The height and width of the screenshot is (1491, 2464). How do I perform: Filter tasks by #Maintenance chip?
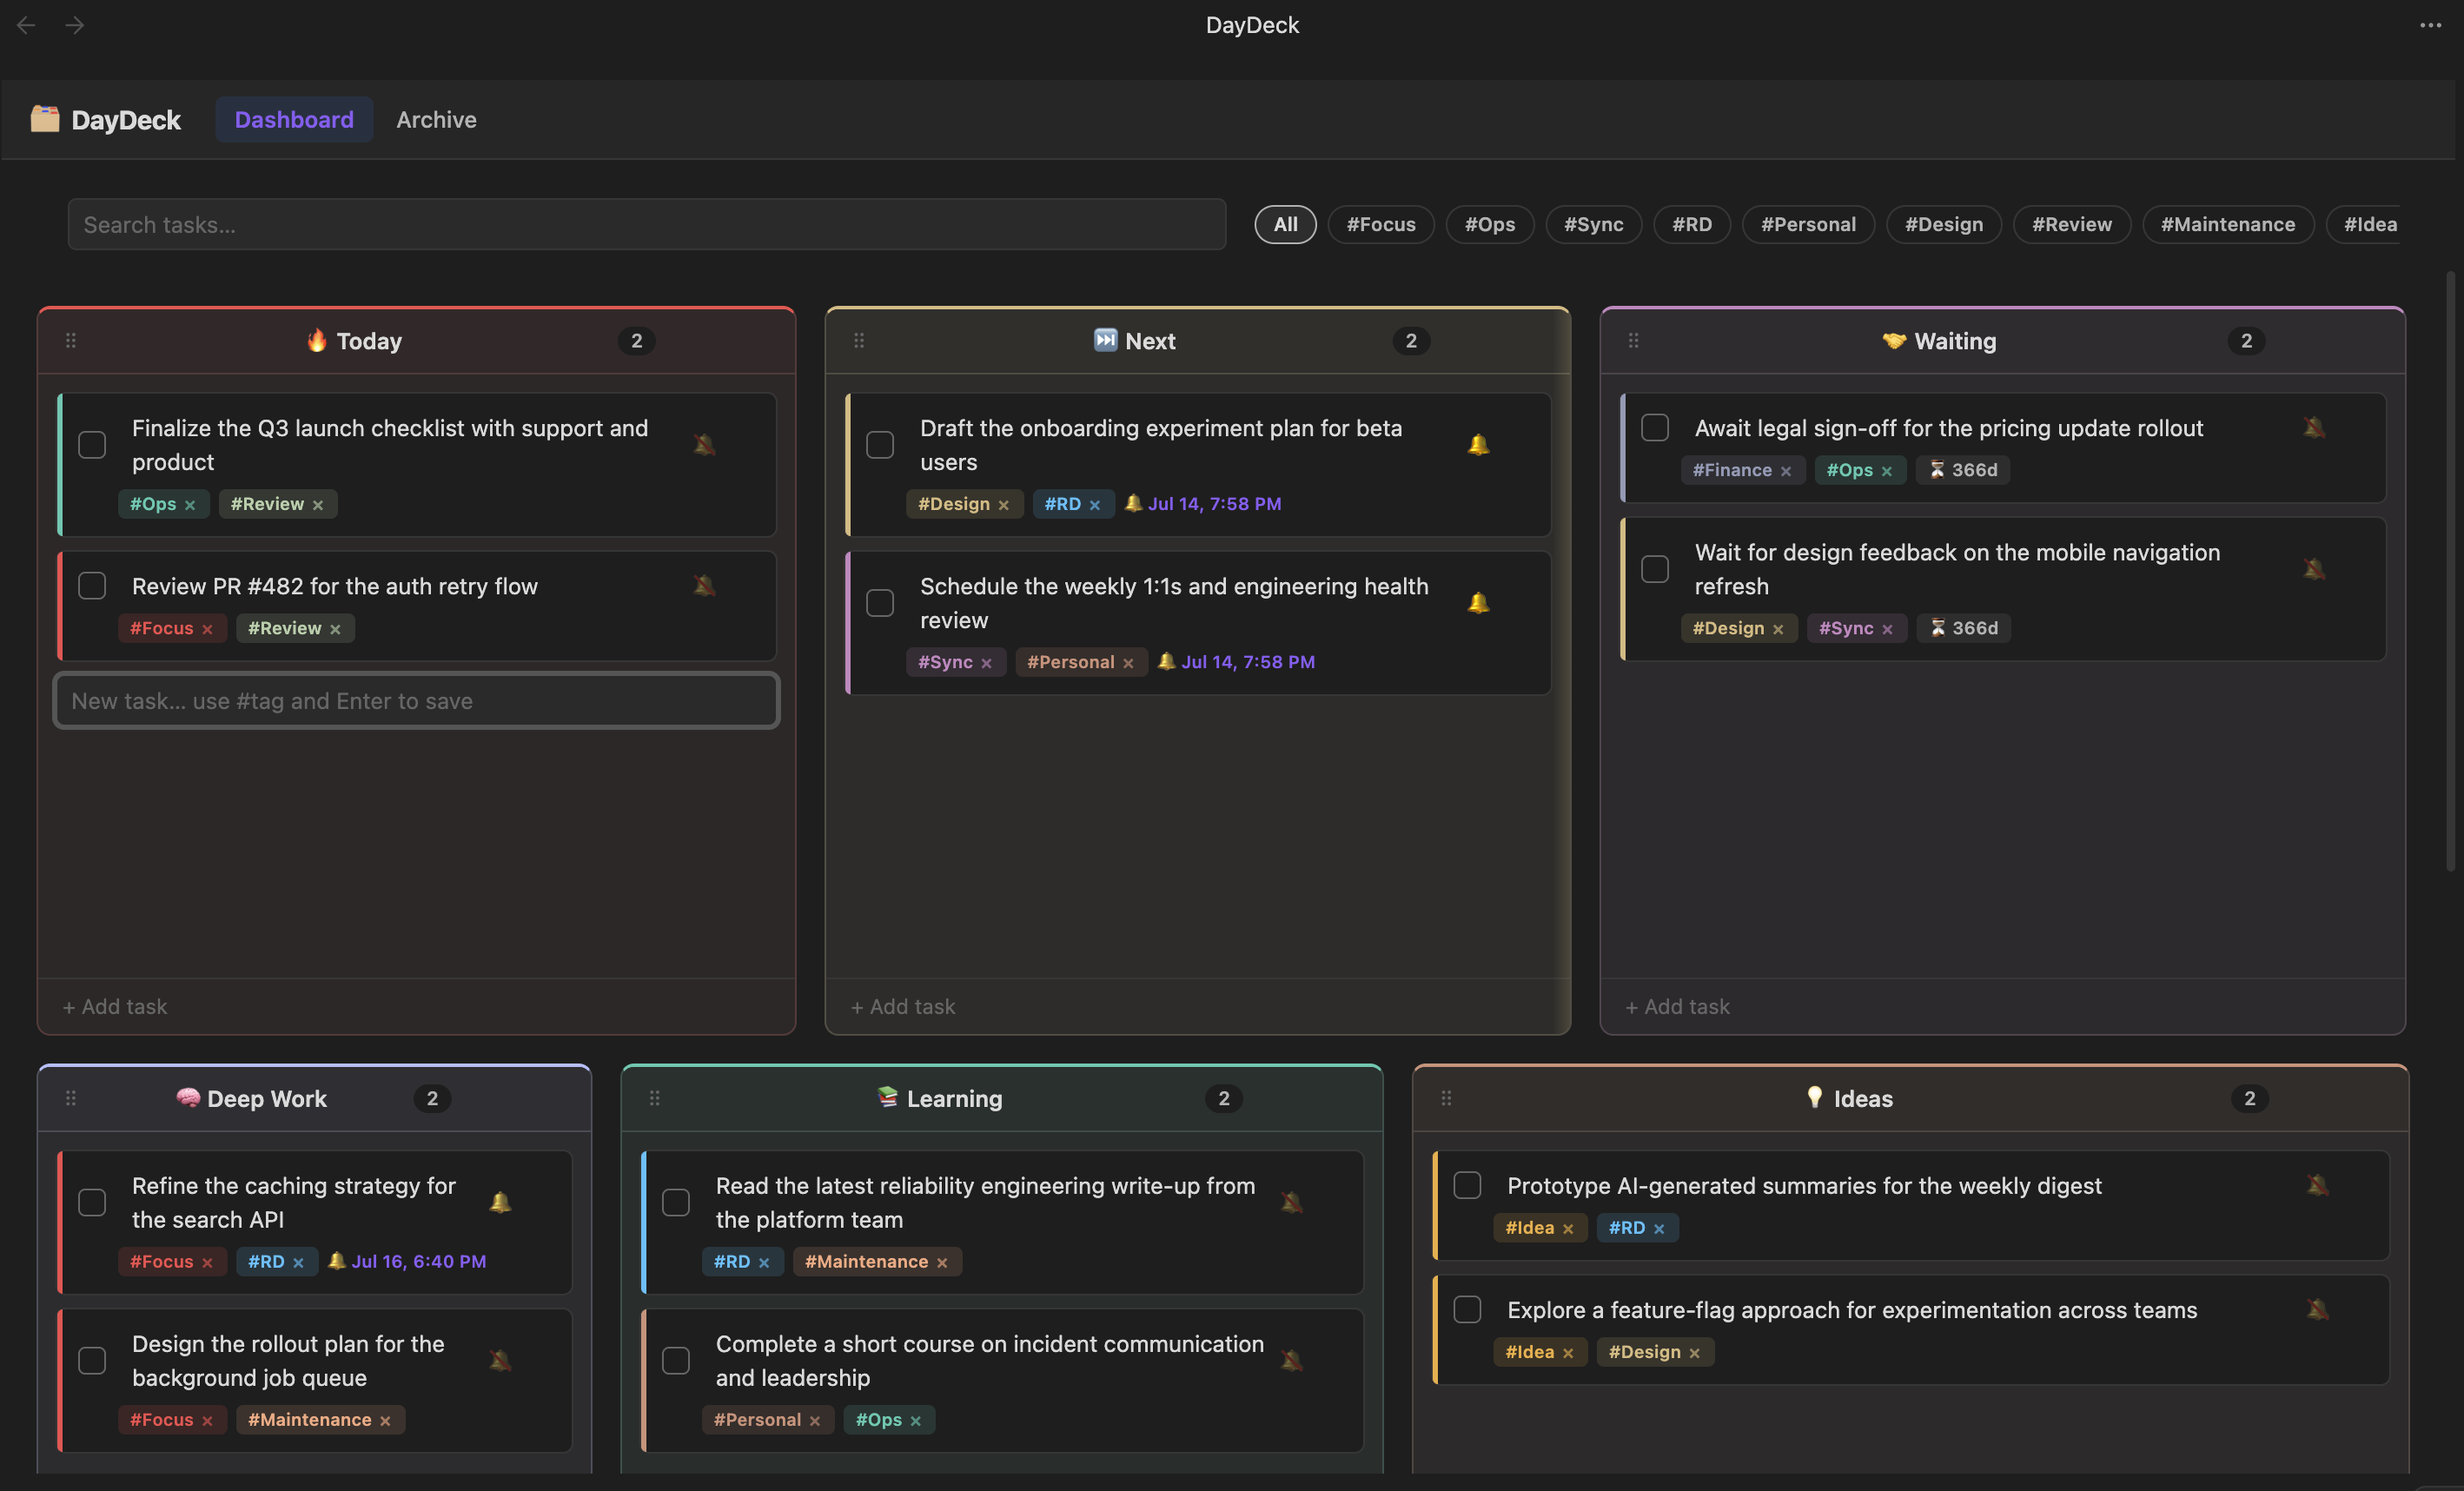(x=2228, y=224)
